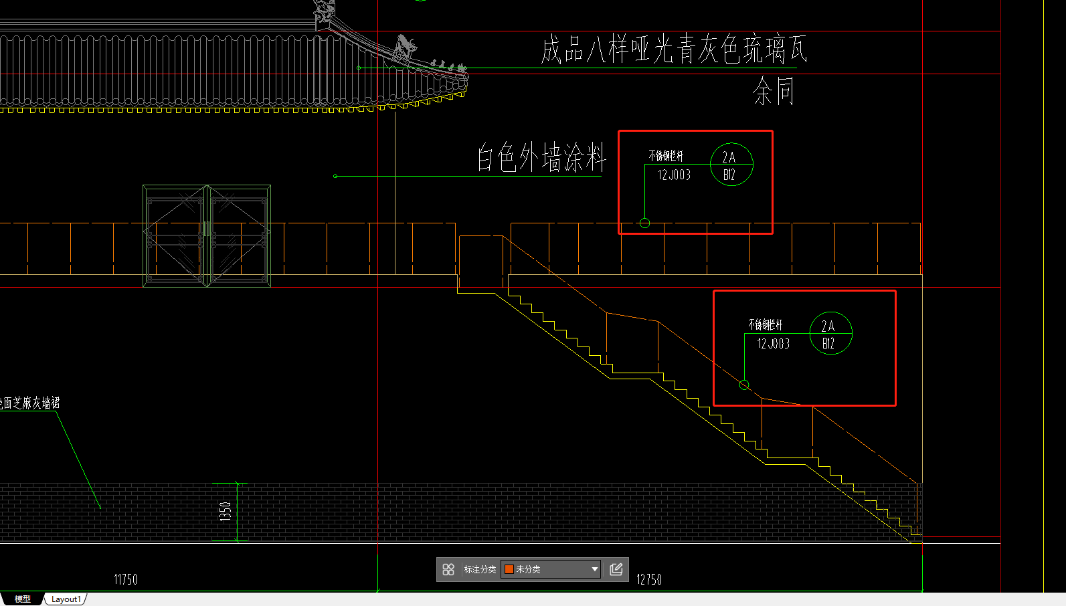This screenshot has width=1066, height=606.
Task: Select the 成品八样哑光青灰色琉璃瓦 label text
Action: pos(674,49)
